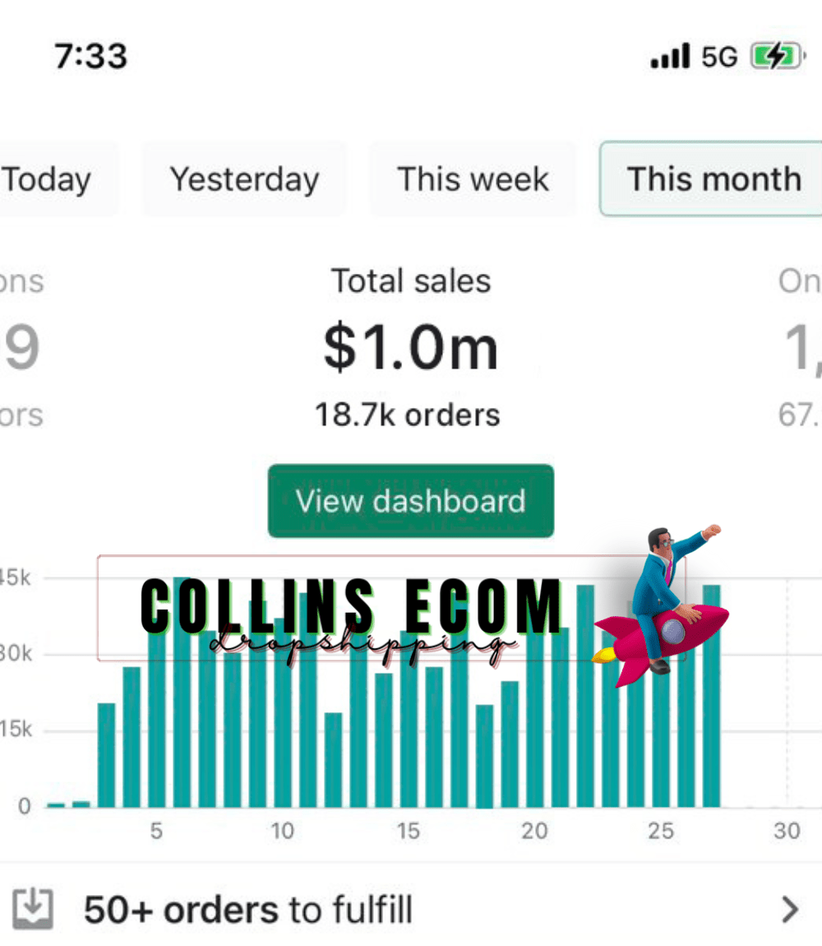The height and width of the screenshot is (946, 822).
Task: Open the 50+ orders to fulfill link
Action: tap(248, 911)
